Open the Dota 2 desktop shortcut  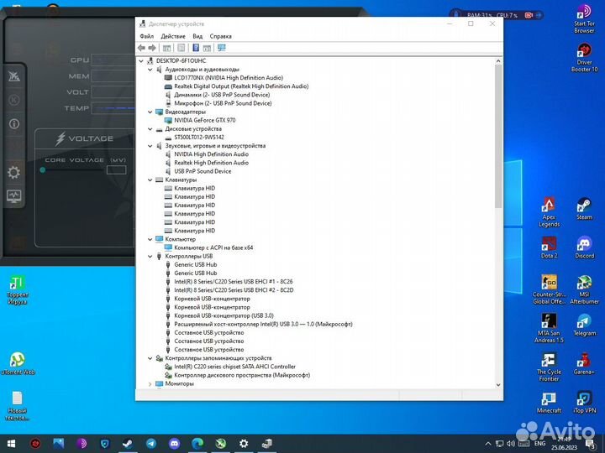click(x=549, y=247)
